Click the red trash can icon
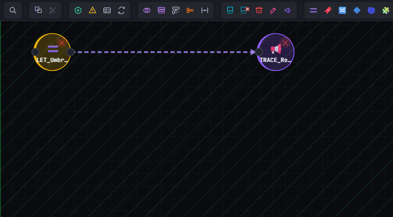The image size is (393, 217). click(x=259, y=10)
